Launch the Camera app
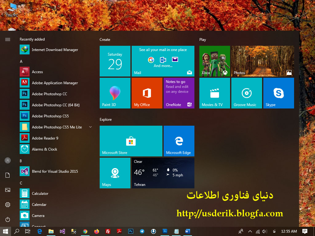The image size is (315, 236). click(56, 215)
